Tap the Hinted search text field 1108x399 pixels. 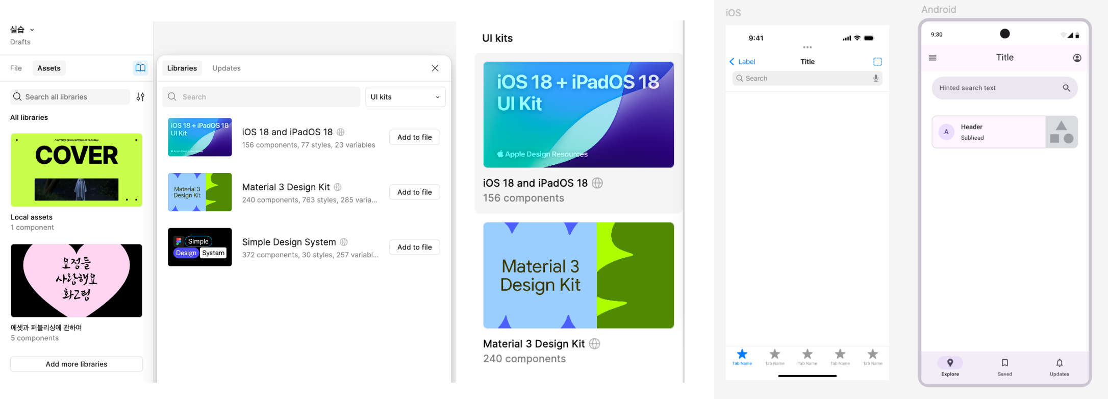point(1004,88)
